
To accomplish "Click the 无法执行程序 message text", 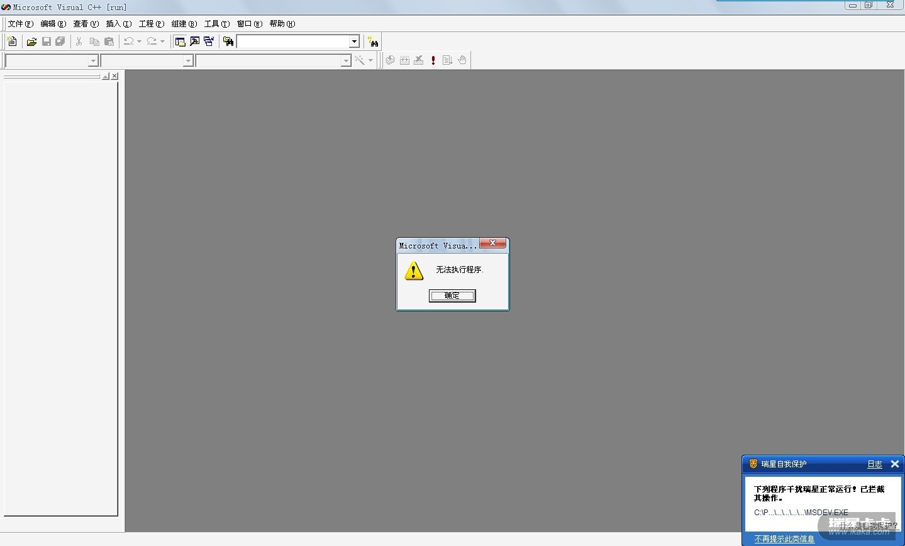I will (460, 270).
